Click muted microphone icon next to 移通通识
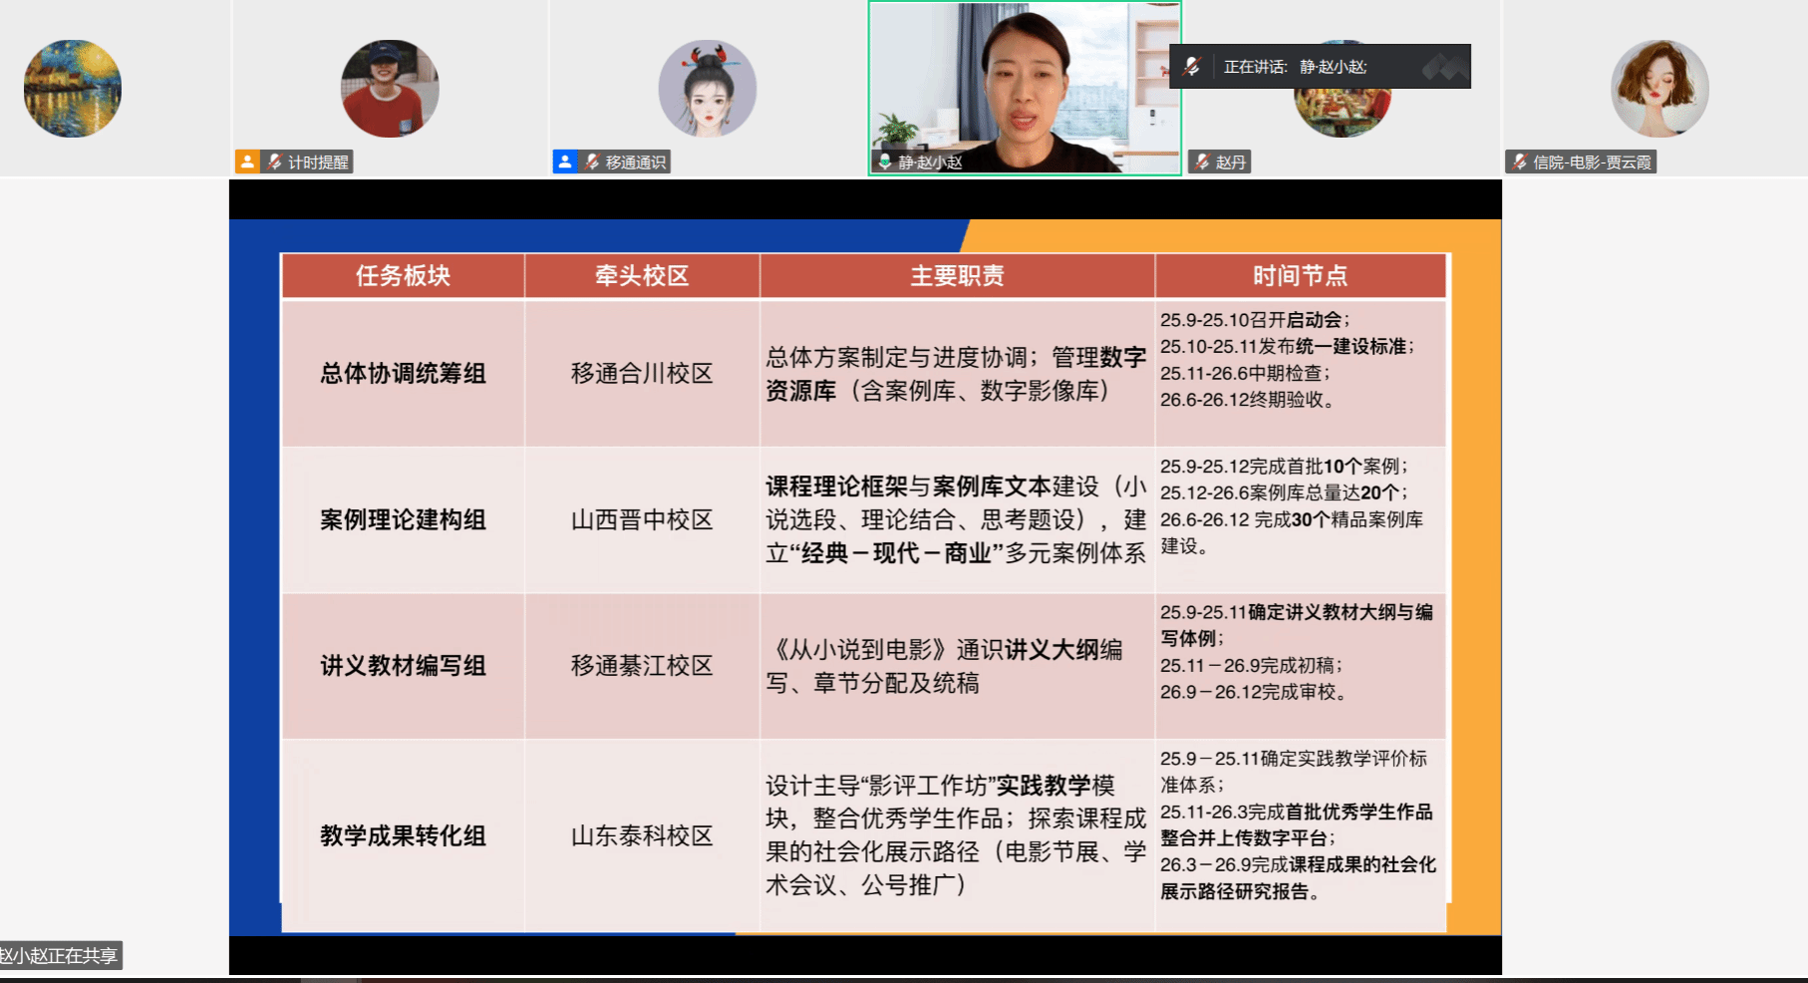Screen dimensions: 1808x983 593,162
